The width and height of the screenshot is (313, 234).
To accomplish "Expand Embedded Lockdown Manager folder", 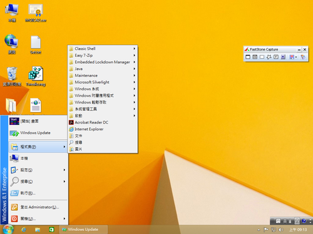I will 103,62.
